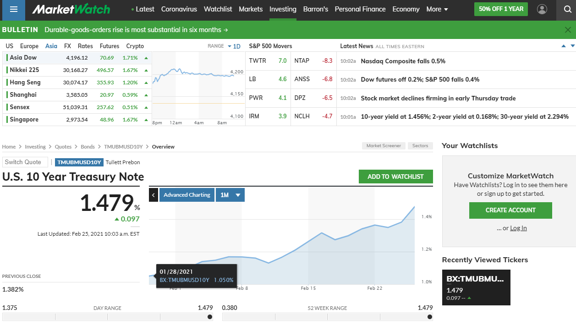Open recently viewed BX:TMUBMU ticker card

click(476, 287)
